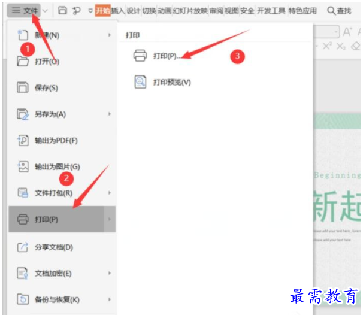Toggle the subscript X₂ button
Image resolution: width=363 pixels, height=315 pixels.
coord(341,46)
